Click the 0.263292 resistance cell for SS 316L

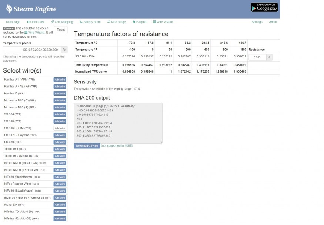[x=166, y=56]
